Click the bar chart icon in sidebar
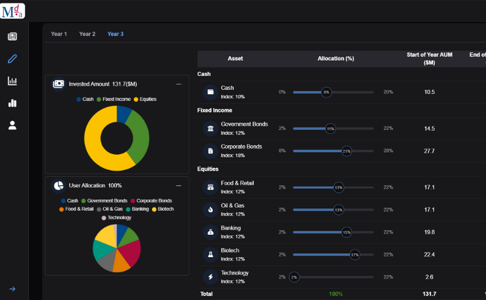This screenshot has width=486, height=300. (12, 103)
